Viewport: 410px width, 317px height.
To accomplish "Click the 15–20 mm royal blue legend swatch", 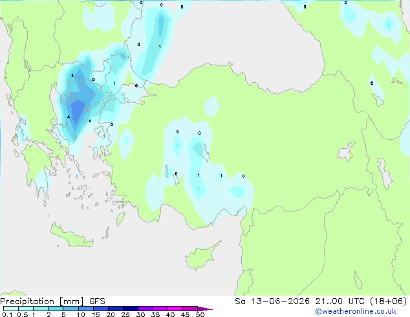I will 101,309.
